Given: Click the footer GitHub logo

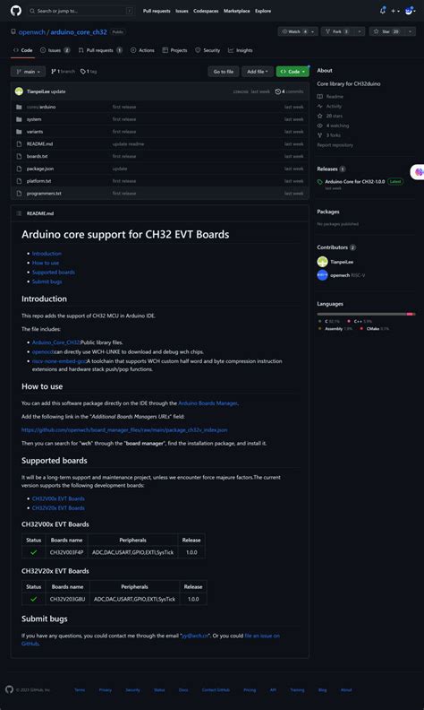Looking at the screenshot, I should pos(10,689).
